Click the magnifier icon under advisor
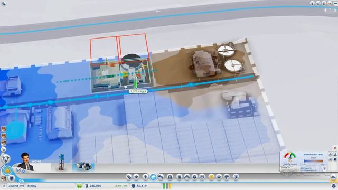This screenshot has width=338, height=190. click(18, 170)
